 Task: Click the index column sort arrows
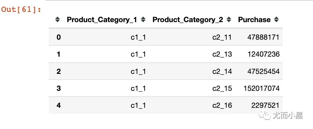58,19
